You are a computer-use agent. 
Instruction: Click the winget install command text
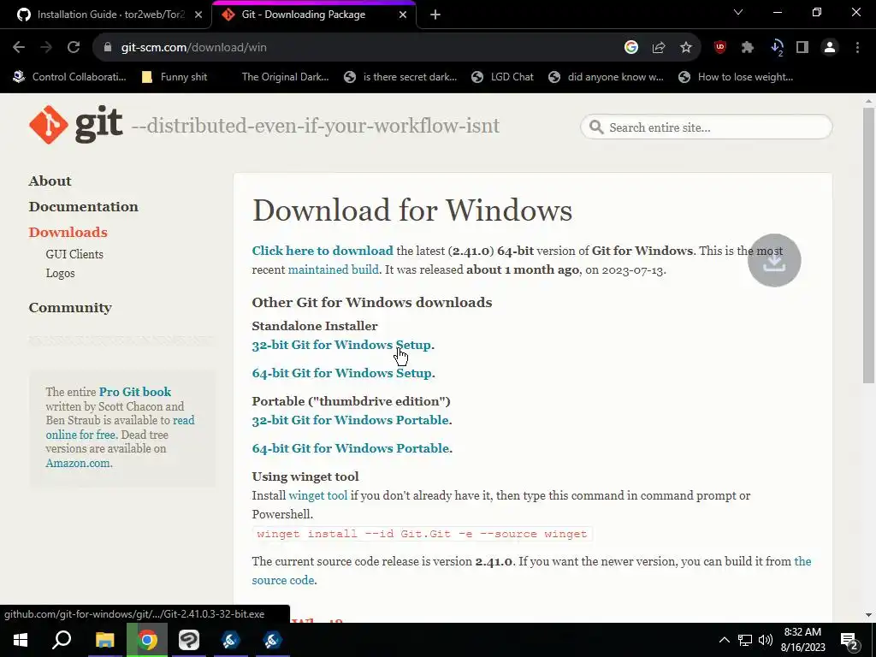pyautogui.click(x=422, y=534)
